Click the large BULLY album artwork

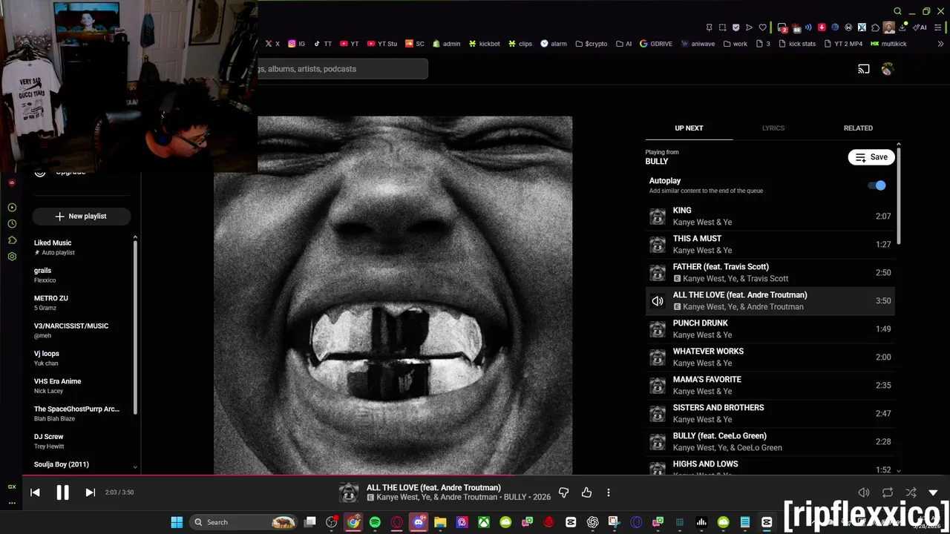coord(393,295)
